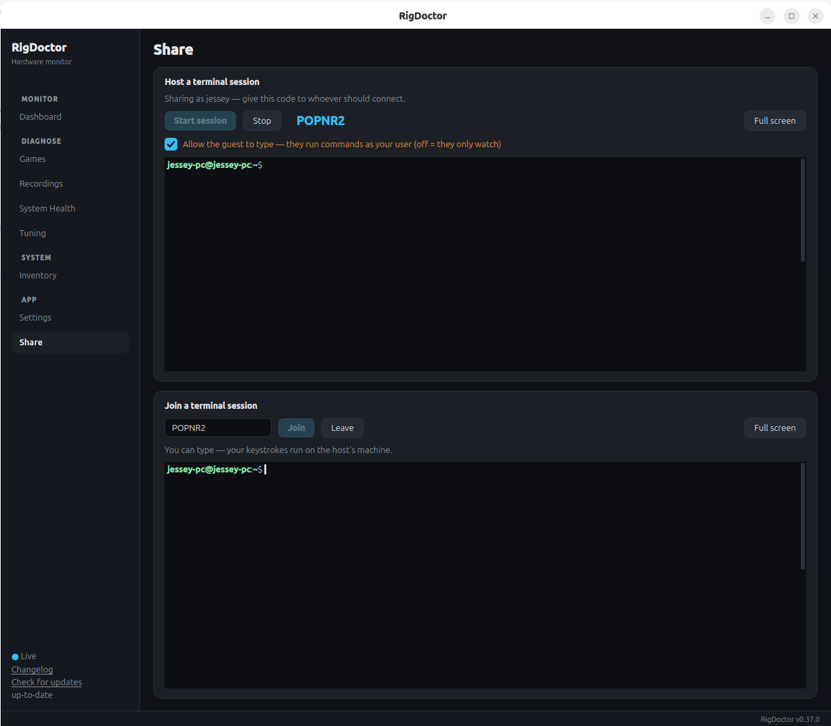Open host terminal in Full screen

click(775, 120)
